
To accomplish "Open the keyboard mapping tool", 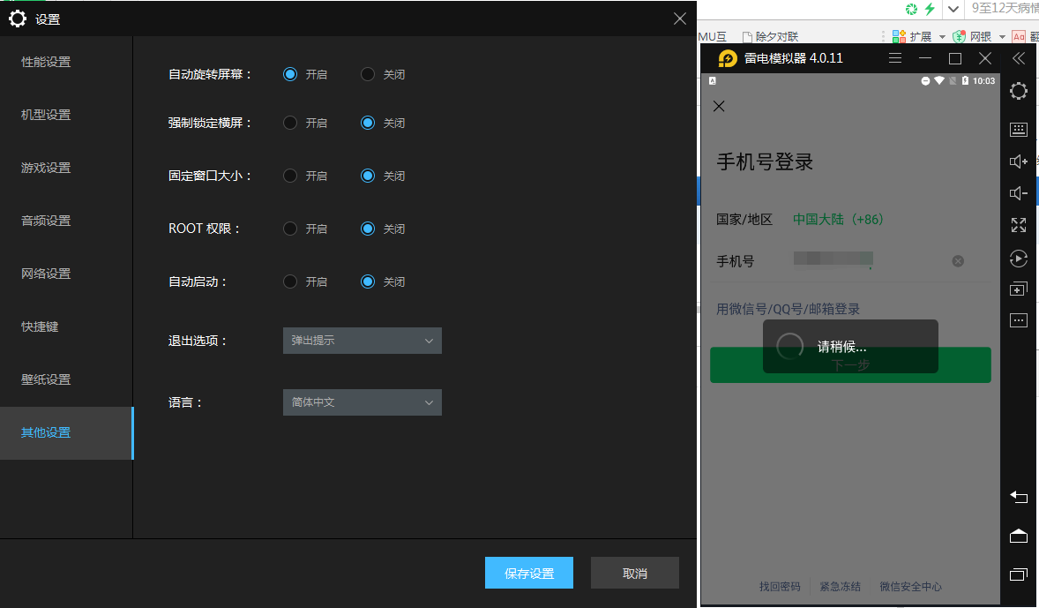I will 1019,130.
